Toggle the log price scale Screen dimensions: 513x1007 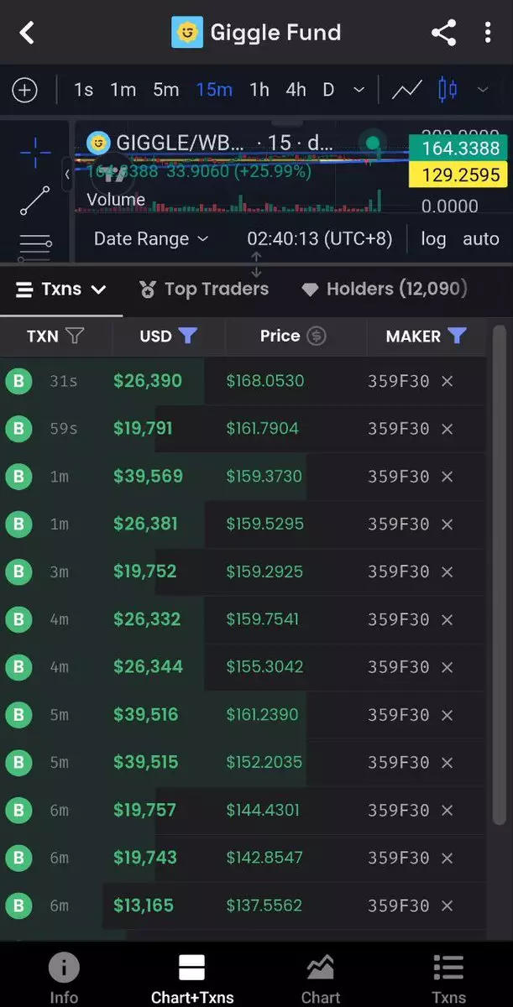coord(433,239)
